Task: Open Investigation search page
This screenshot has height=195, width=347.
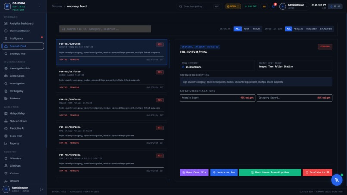Action: [x=17, y=84]
